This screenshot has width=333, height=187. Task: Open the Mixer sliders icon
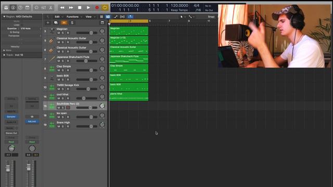(44, 8)
